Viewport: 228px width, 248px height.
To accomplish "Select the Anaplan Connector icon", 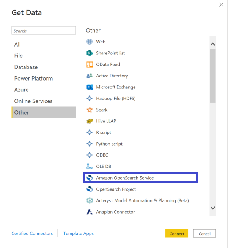I will point(90,212).
